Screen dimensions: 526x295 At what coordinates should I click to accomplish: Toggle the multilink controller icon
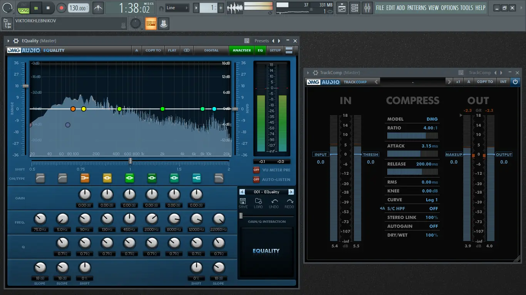(x=163, y=23)
